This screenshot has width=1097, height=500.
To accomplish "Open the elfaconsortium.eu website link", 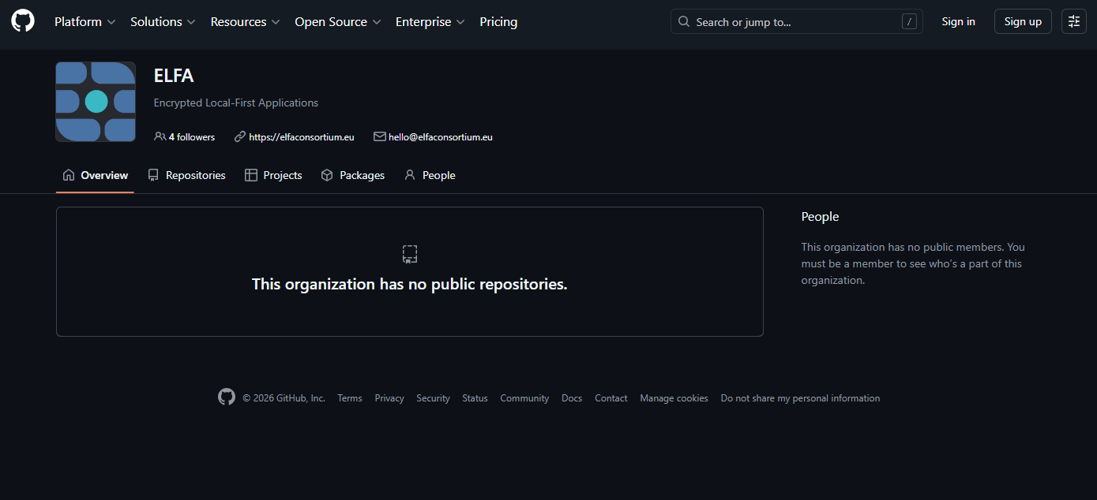I will point(301,136).
